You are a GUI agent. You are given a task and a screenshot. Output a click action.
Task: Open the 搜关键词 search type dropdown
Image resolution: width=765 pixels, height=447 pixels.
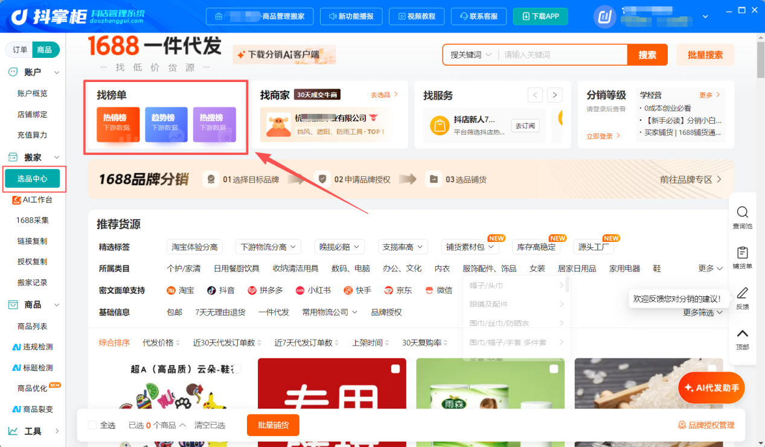tap(471, 55)
